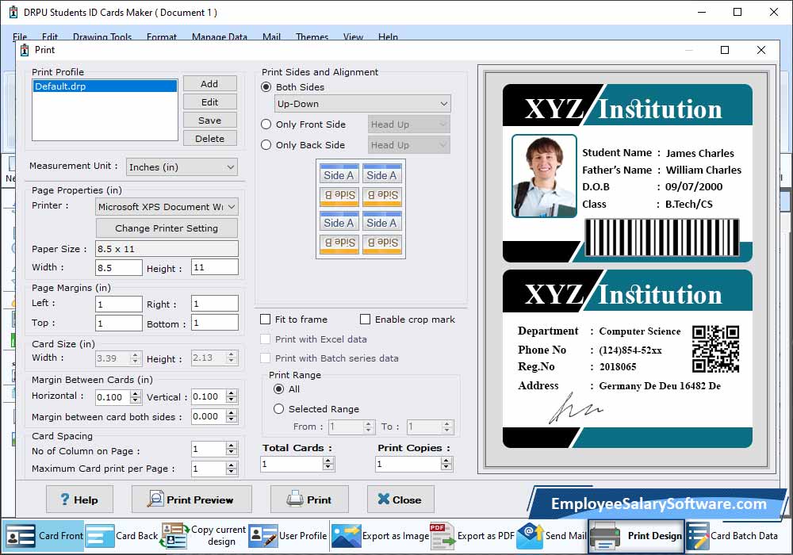This screenshot has height=555, width=793.
Task: Click the ID card front preview
Action: (627, 173)
